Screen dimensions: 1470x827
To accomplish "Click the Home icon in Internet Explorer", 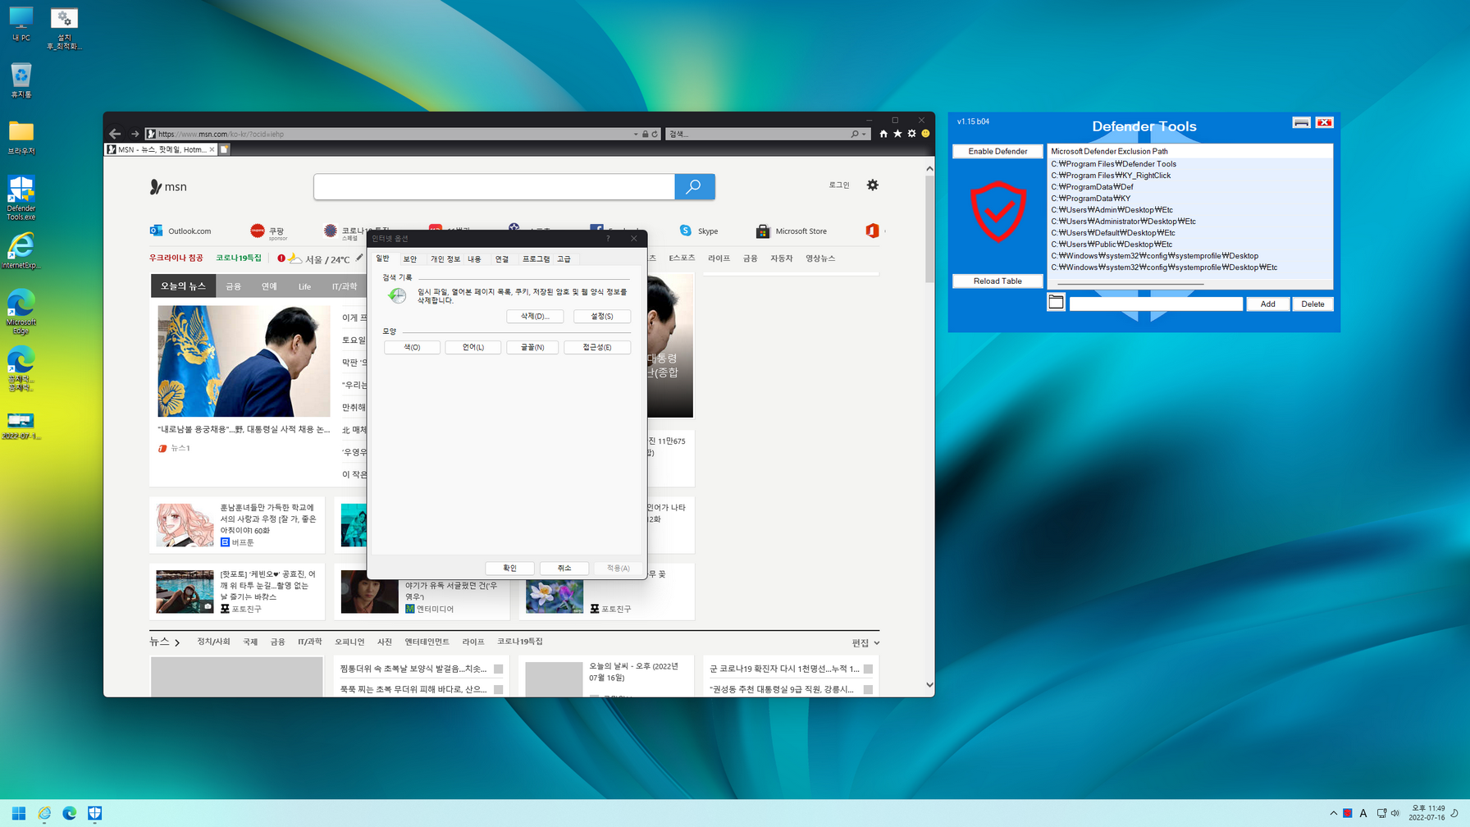I will pos(883,134).
